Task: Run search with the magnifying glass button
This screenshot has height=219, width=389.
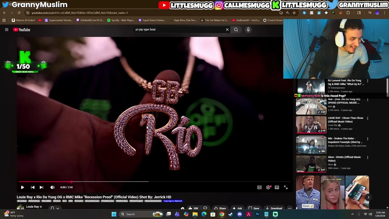Action: click(236, 30)
